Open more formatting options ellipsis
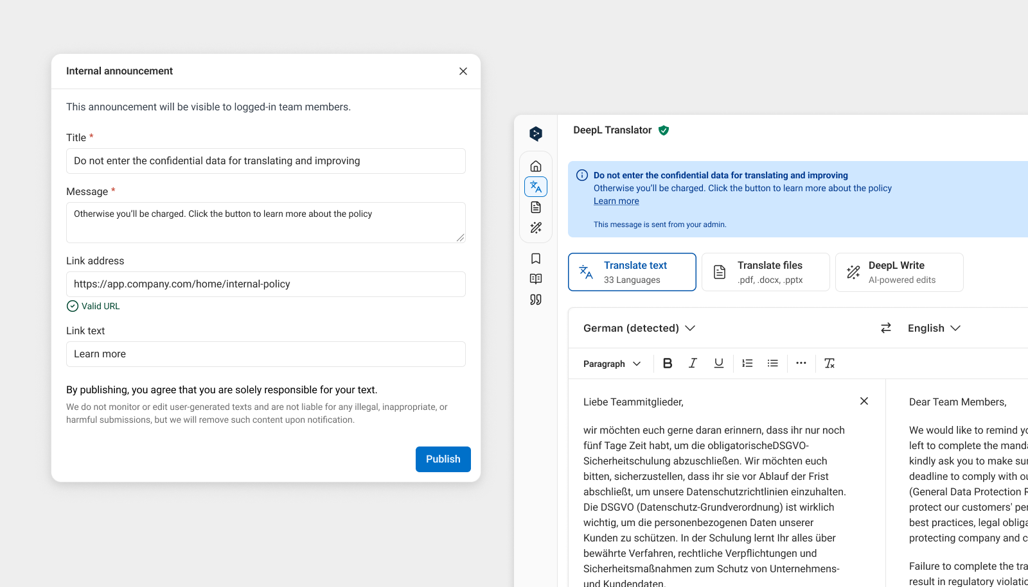The height and width of the screenshot is (587, 1028). point(801,363)
